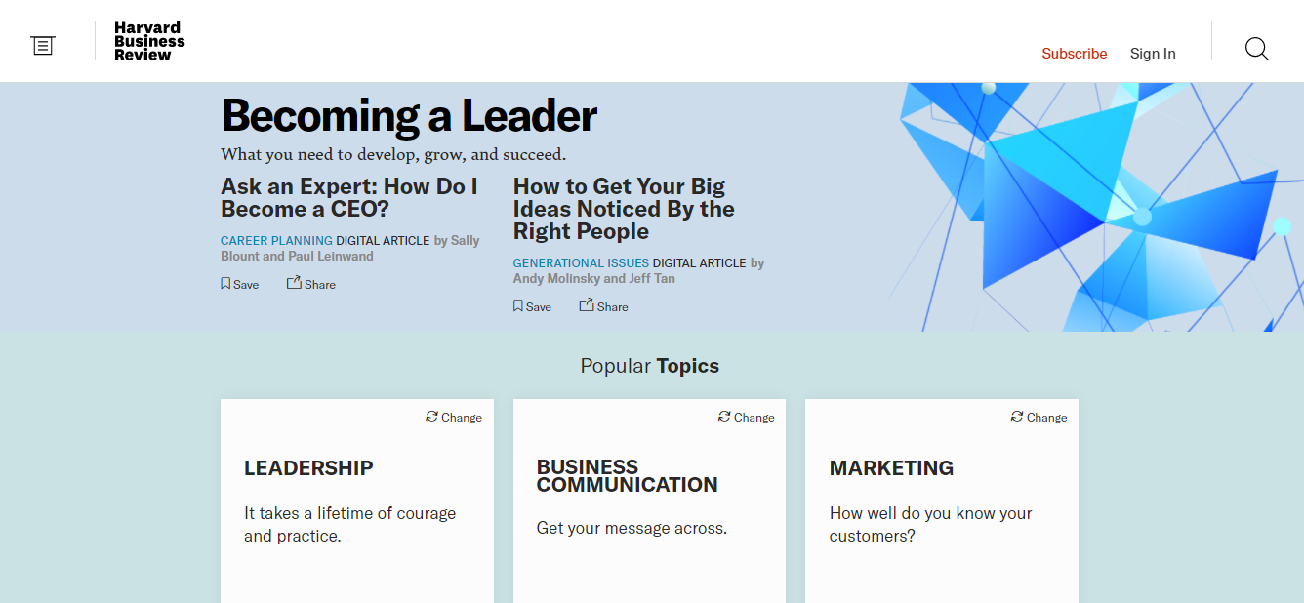Open the Business Communication topic card
This screenshot has width=1304, height=603.
(x=627, y=476)
